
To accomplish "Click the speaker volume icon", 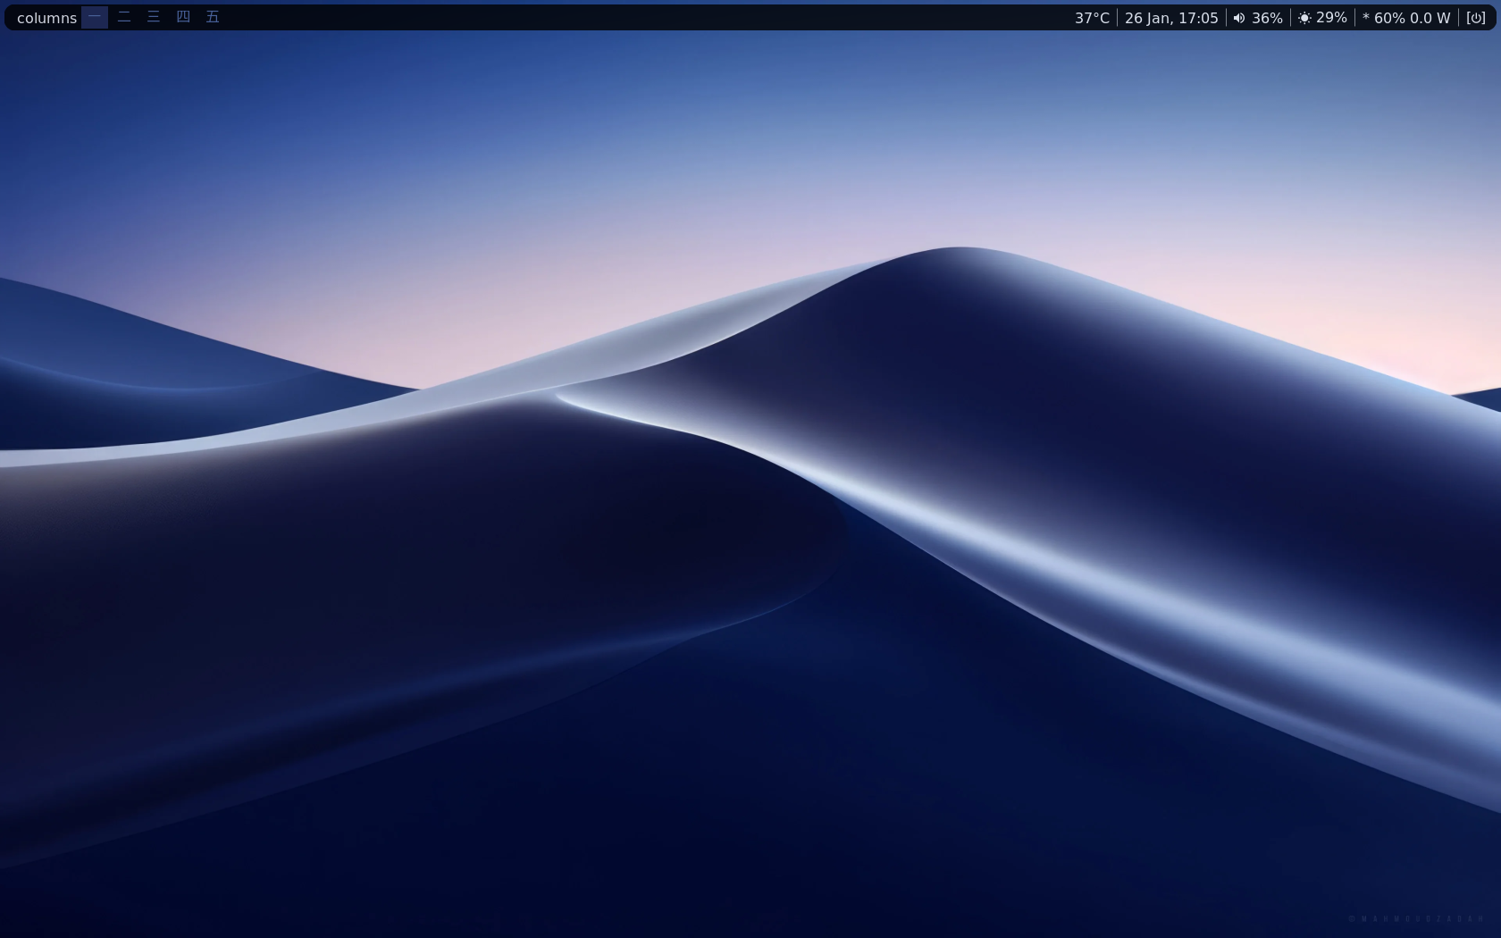I will pyautogui.click(x=1239, y=18).
